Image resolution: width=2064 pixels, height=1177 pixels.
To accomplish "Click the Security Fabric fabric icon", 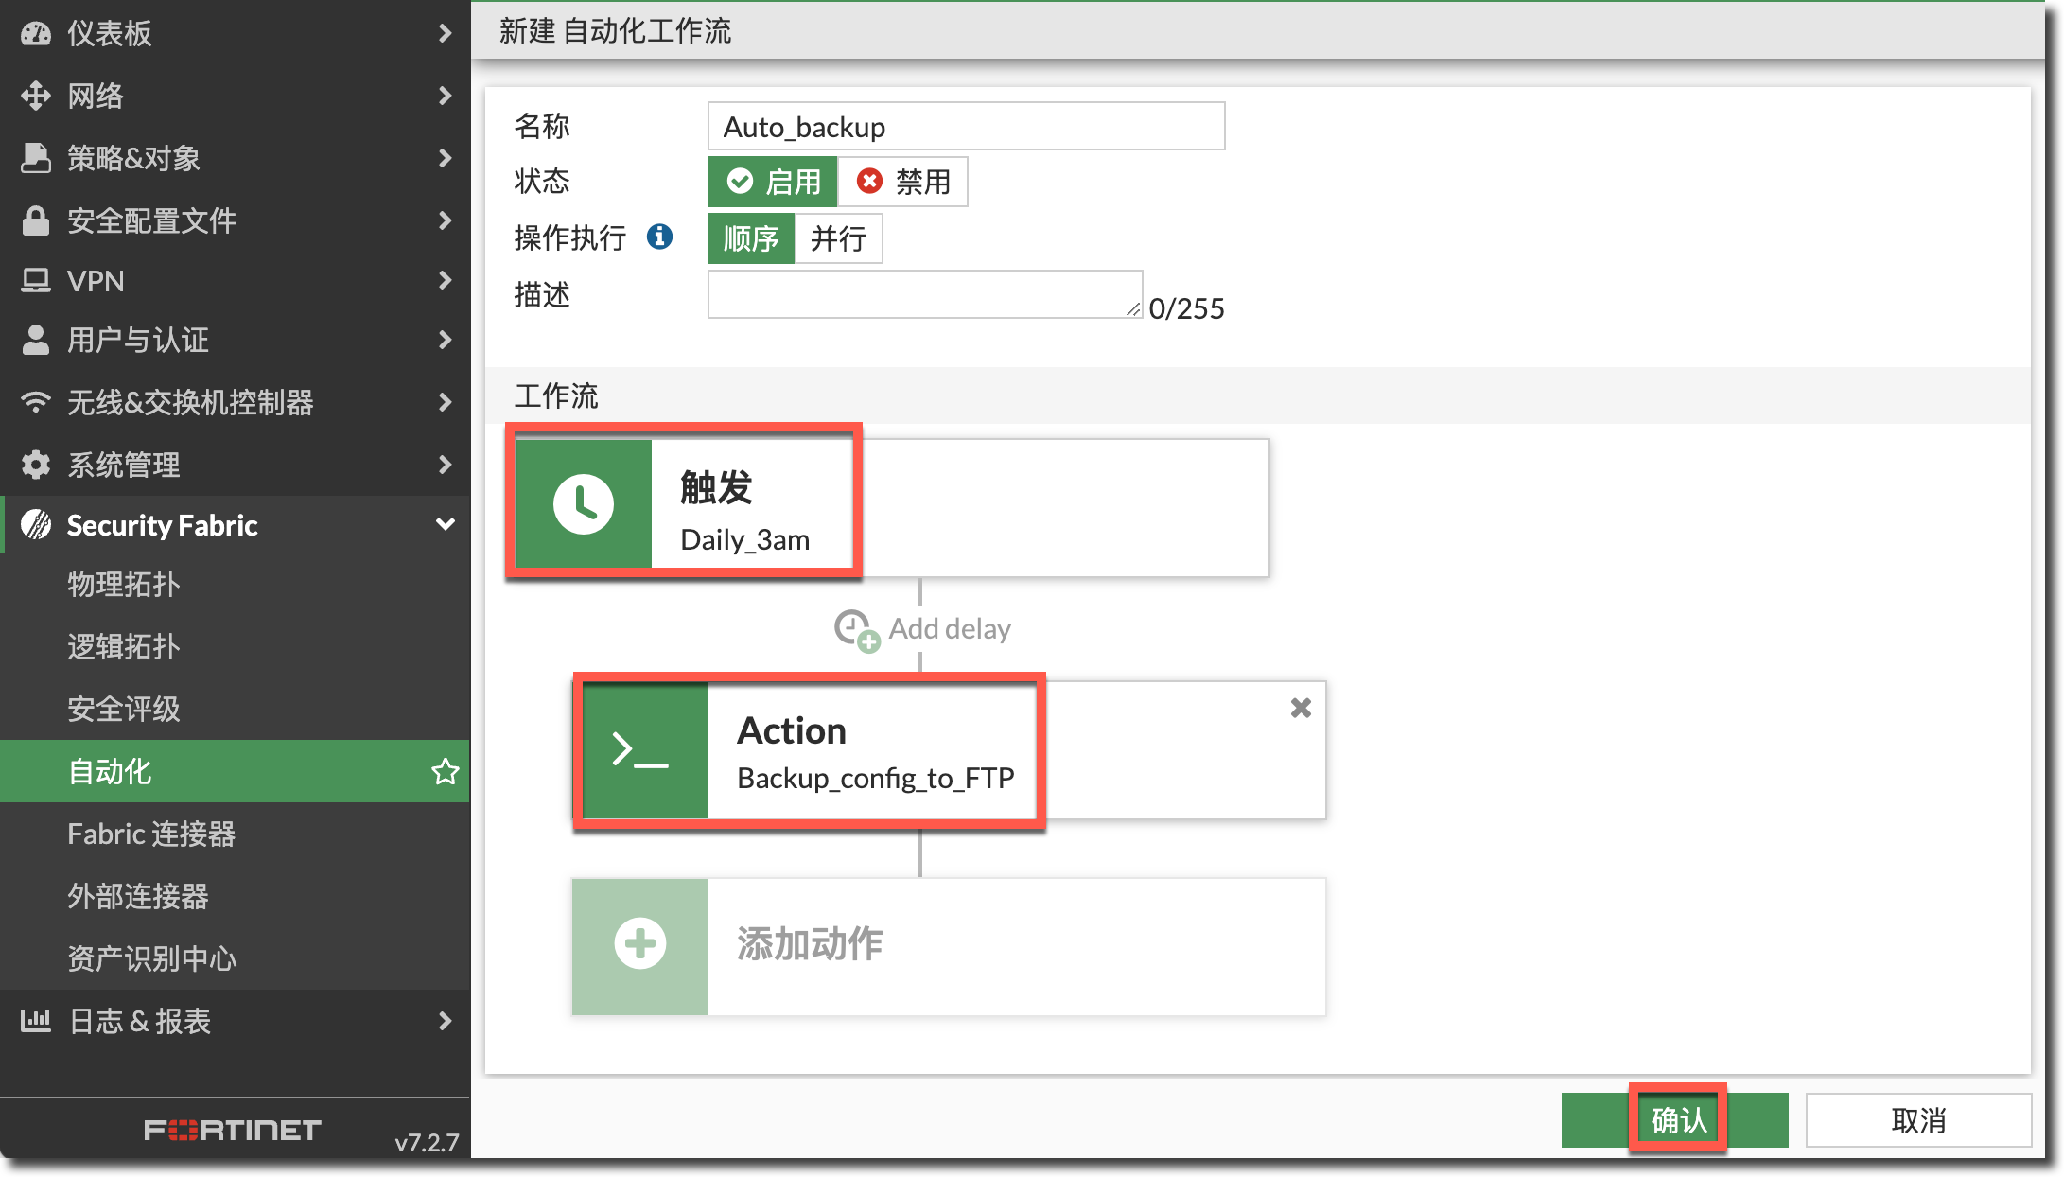I will click(35, 525).
